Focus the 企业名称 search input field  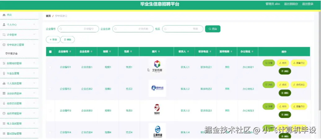click(133, 29)
